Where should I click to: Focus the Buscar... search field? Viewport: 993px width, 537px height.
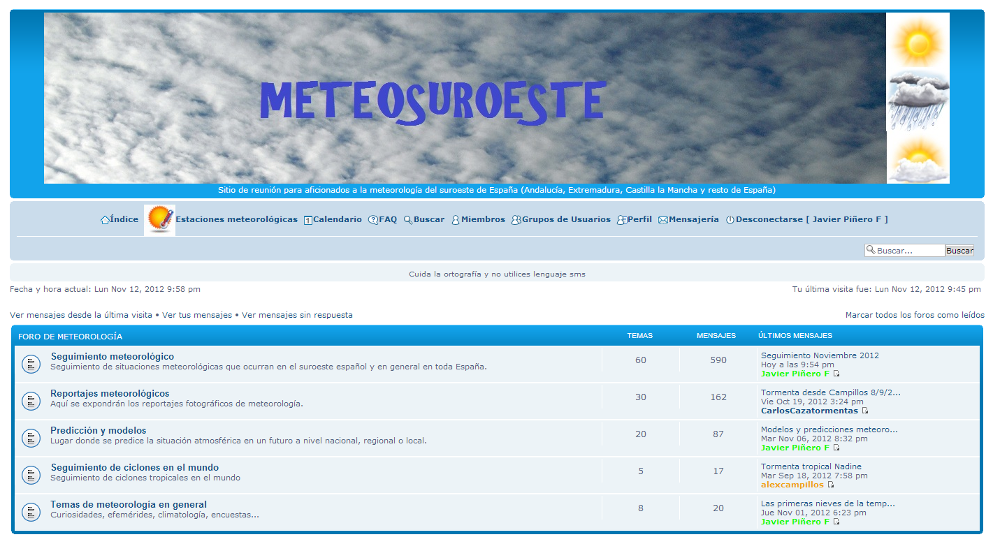[x=905, y=250]
